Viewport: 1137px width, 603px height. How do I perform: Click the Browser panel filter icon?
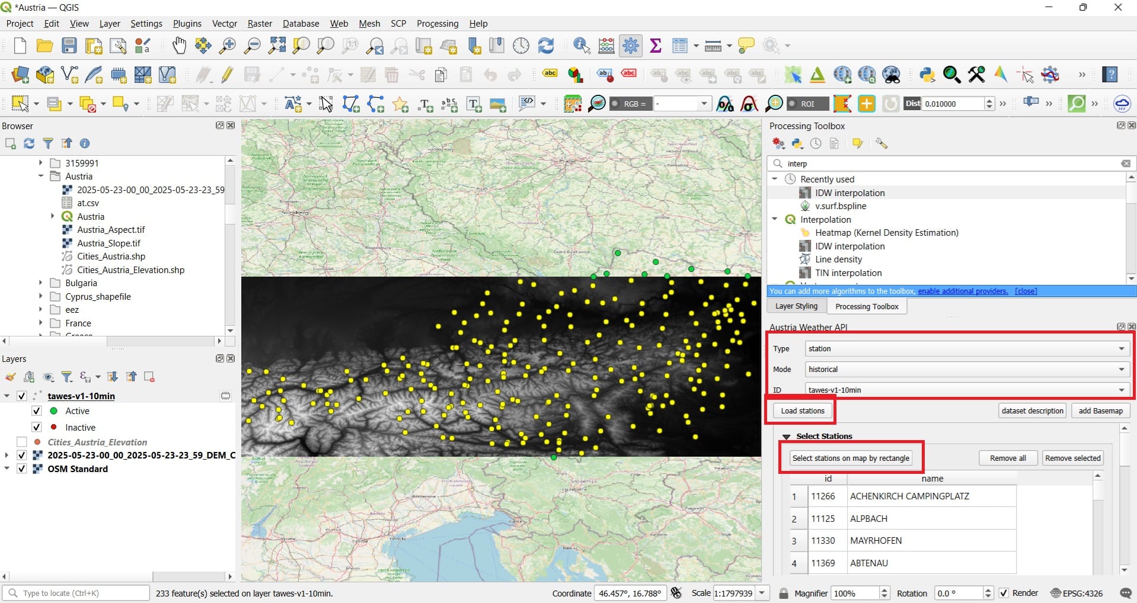tap(48, 143)
